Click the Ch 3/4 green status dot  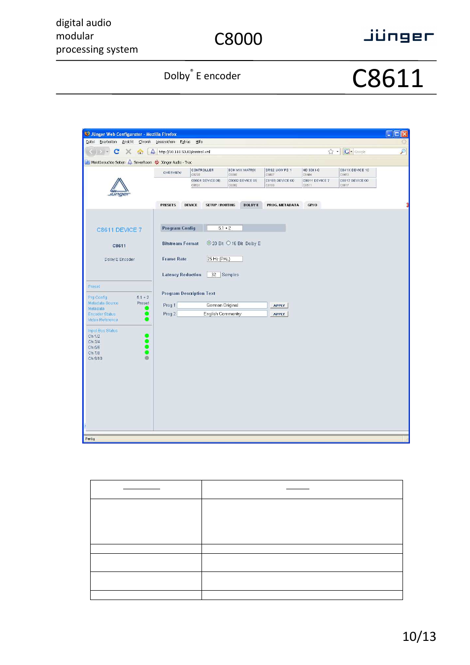coord(147,342)
